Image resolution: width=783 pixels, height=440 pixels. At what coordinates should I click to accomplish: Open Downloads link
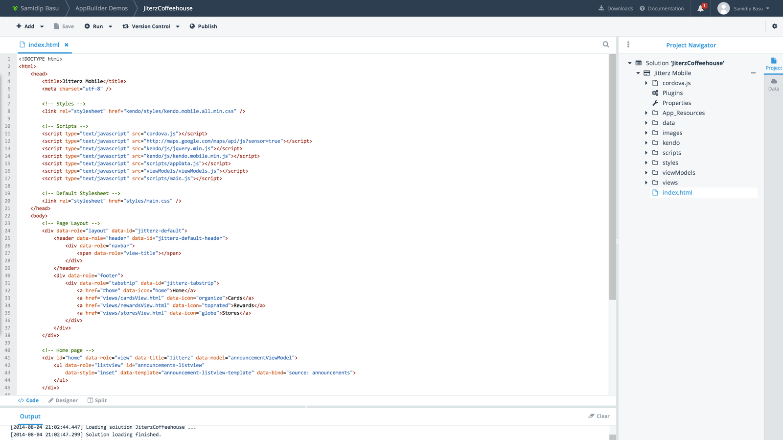616,8
